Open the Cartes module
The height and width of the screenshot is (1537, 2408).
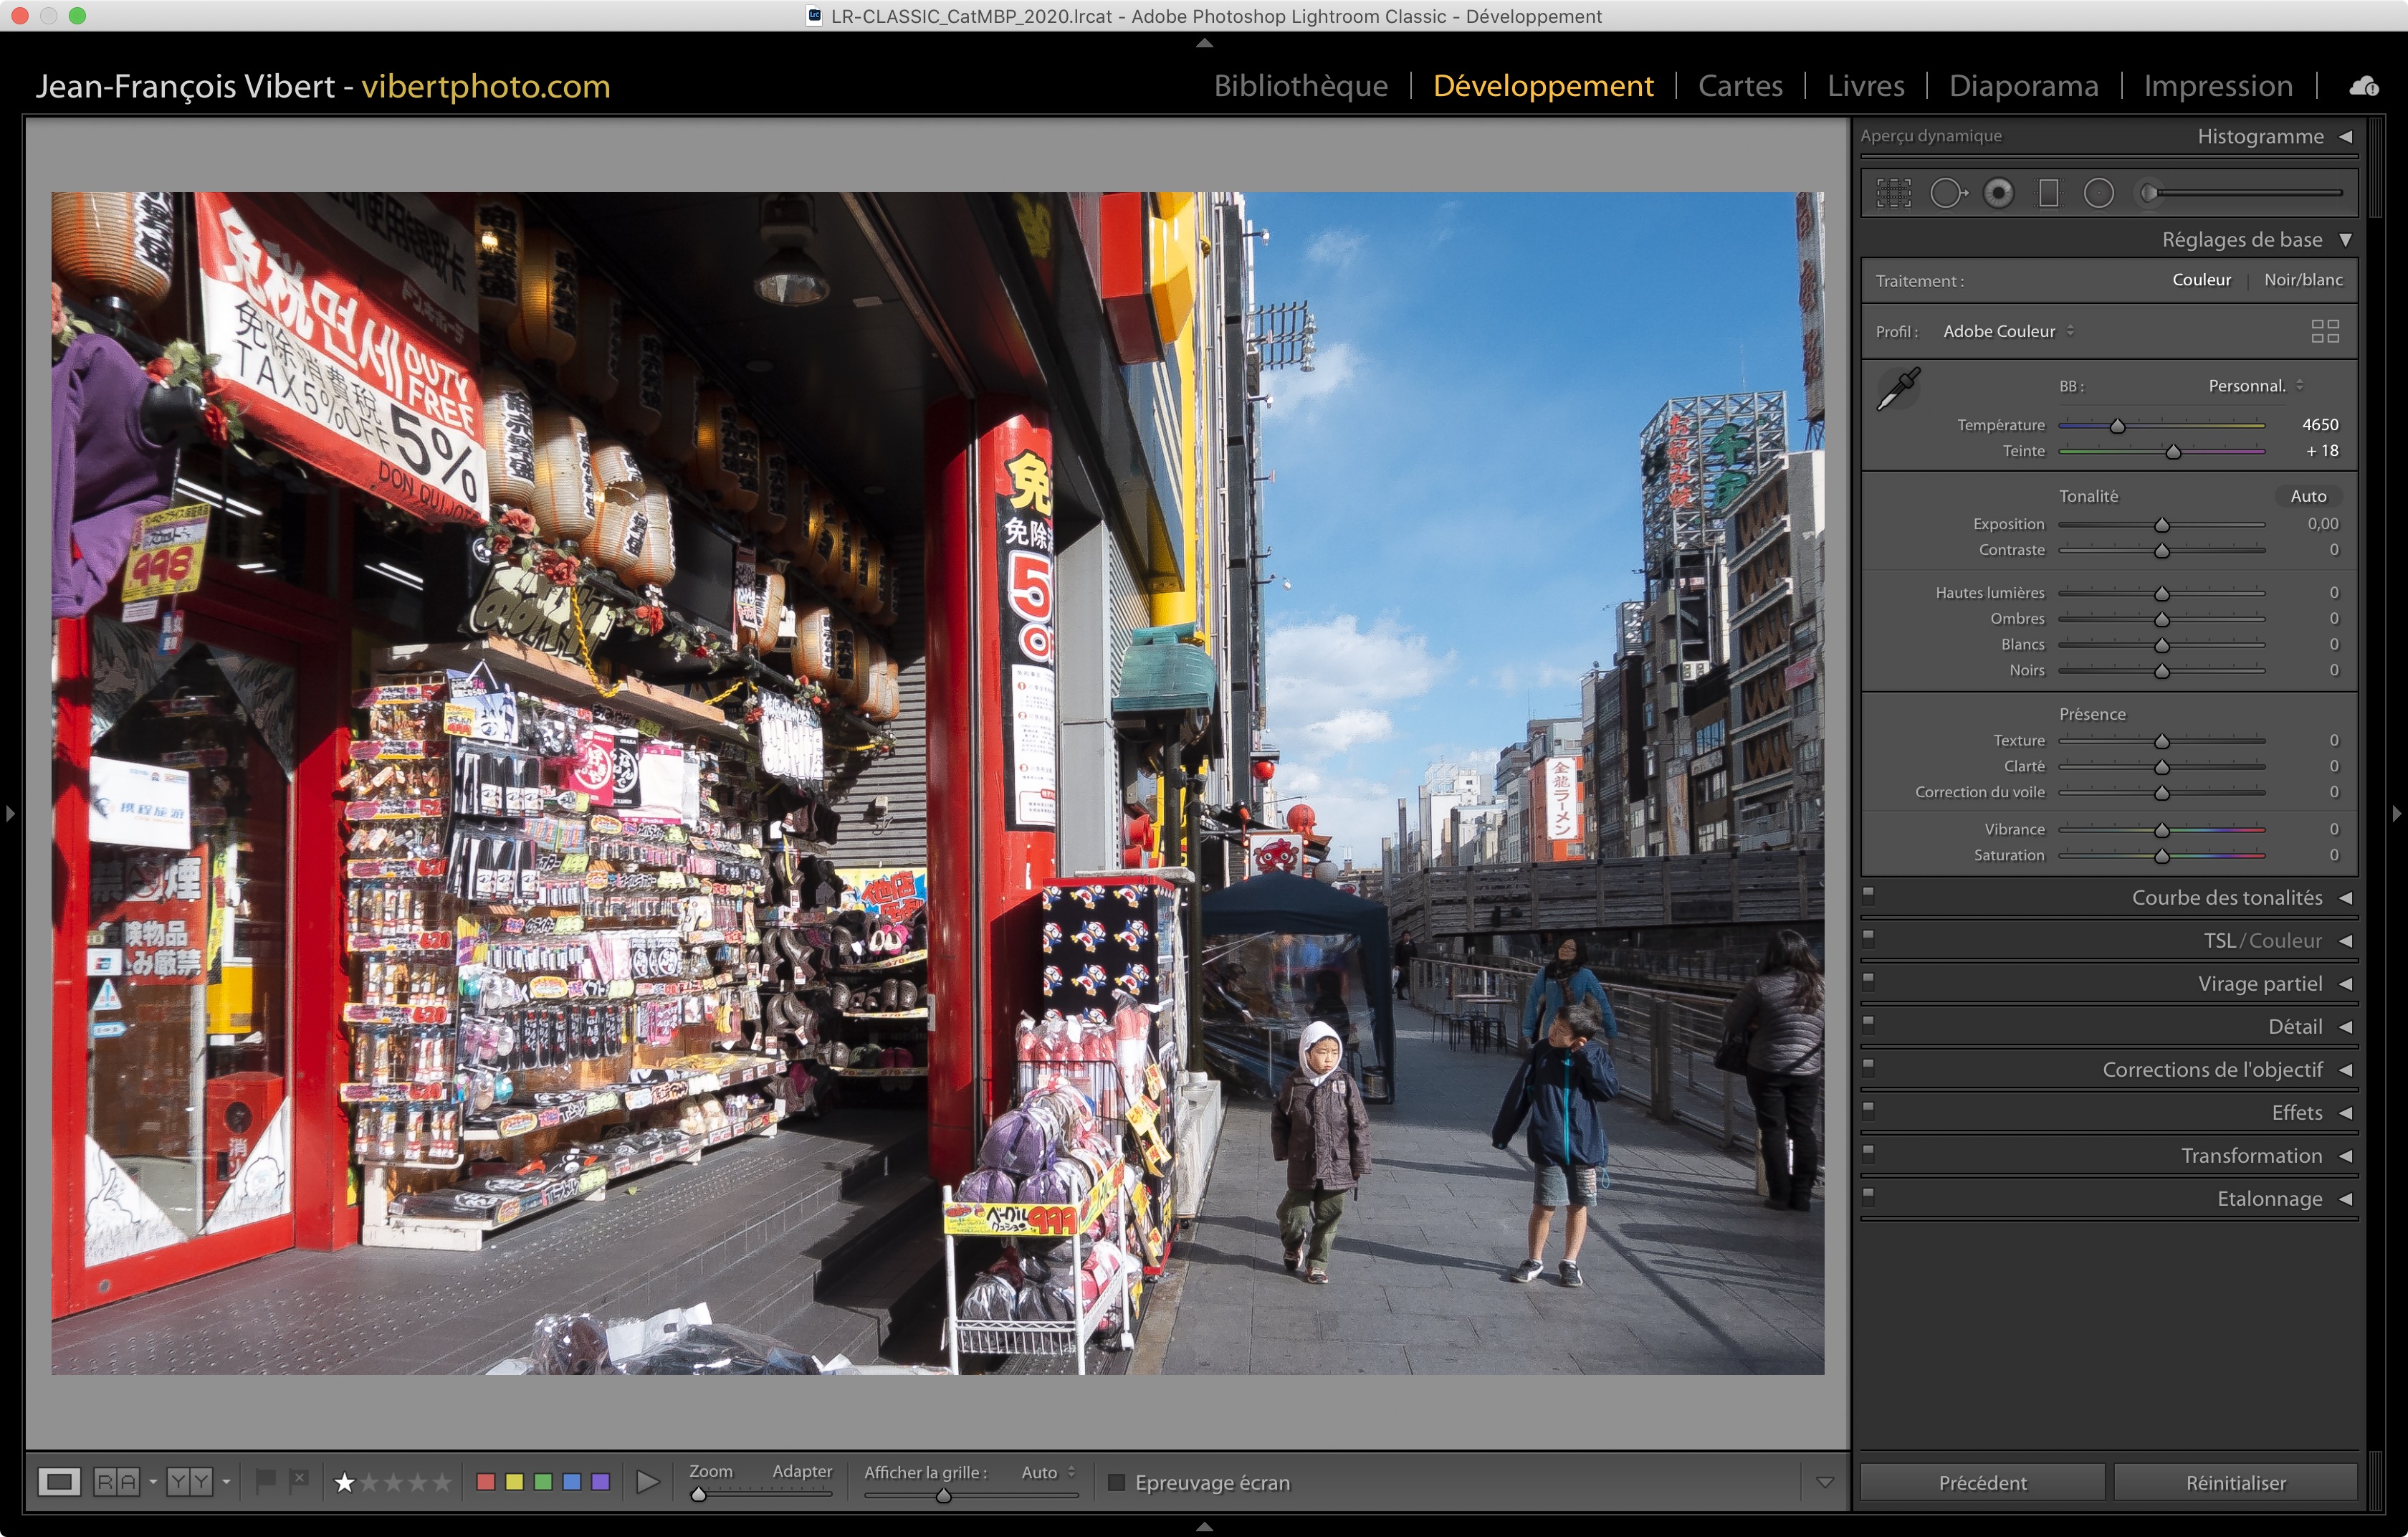click(1739, 86)
